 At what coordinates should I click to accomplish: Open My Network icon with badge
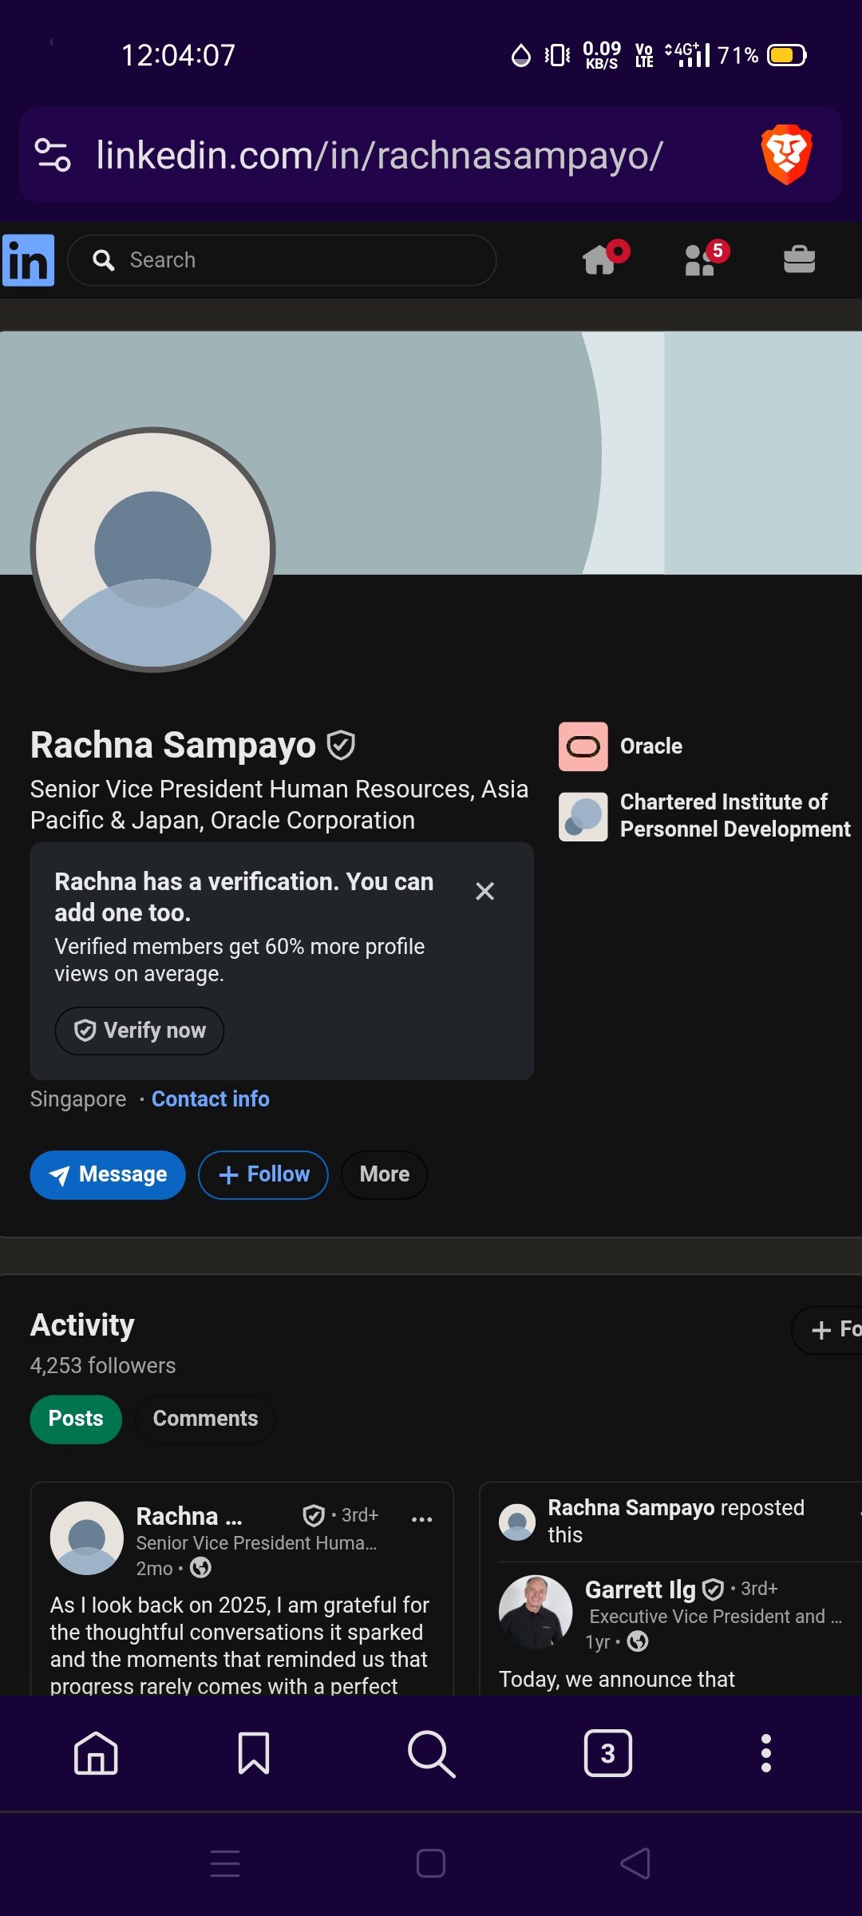(701, 260)
